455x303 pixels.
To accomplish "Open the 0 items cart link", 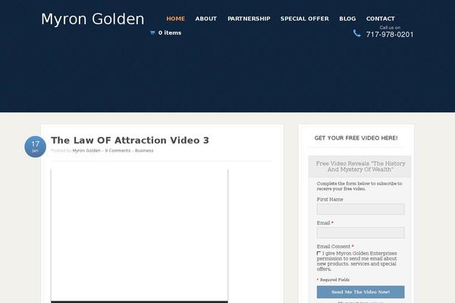I will tap(170, 33).
